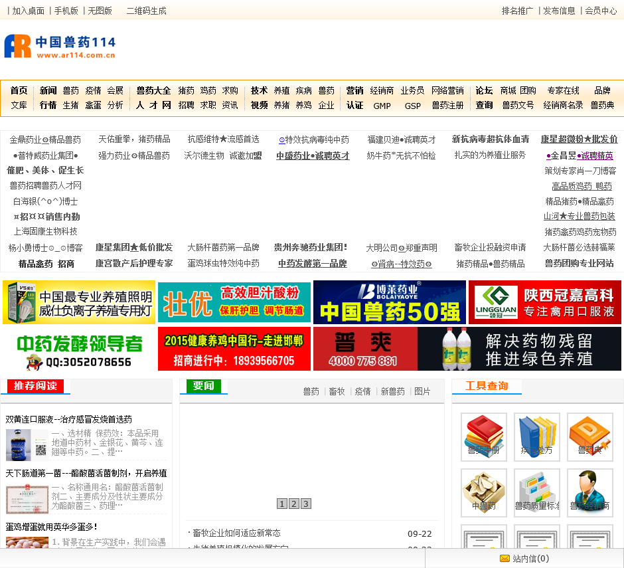Viewport: 624px width, 568px height.
Task: Open 杨小勇博士 博客 link
Action: (45, 248)
